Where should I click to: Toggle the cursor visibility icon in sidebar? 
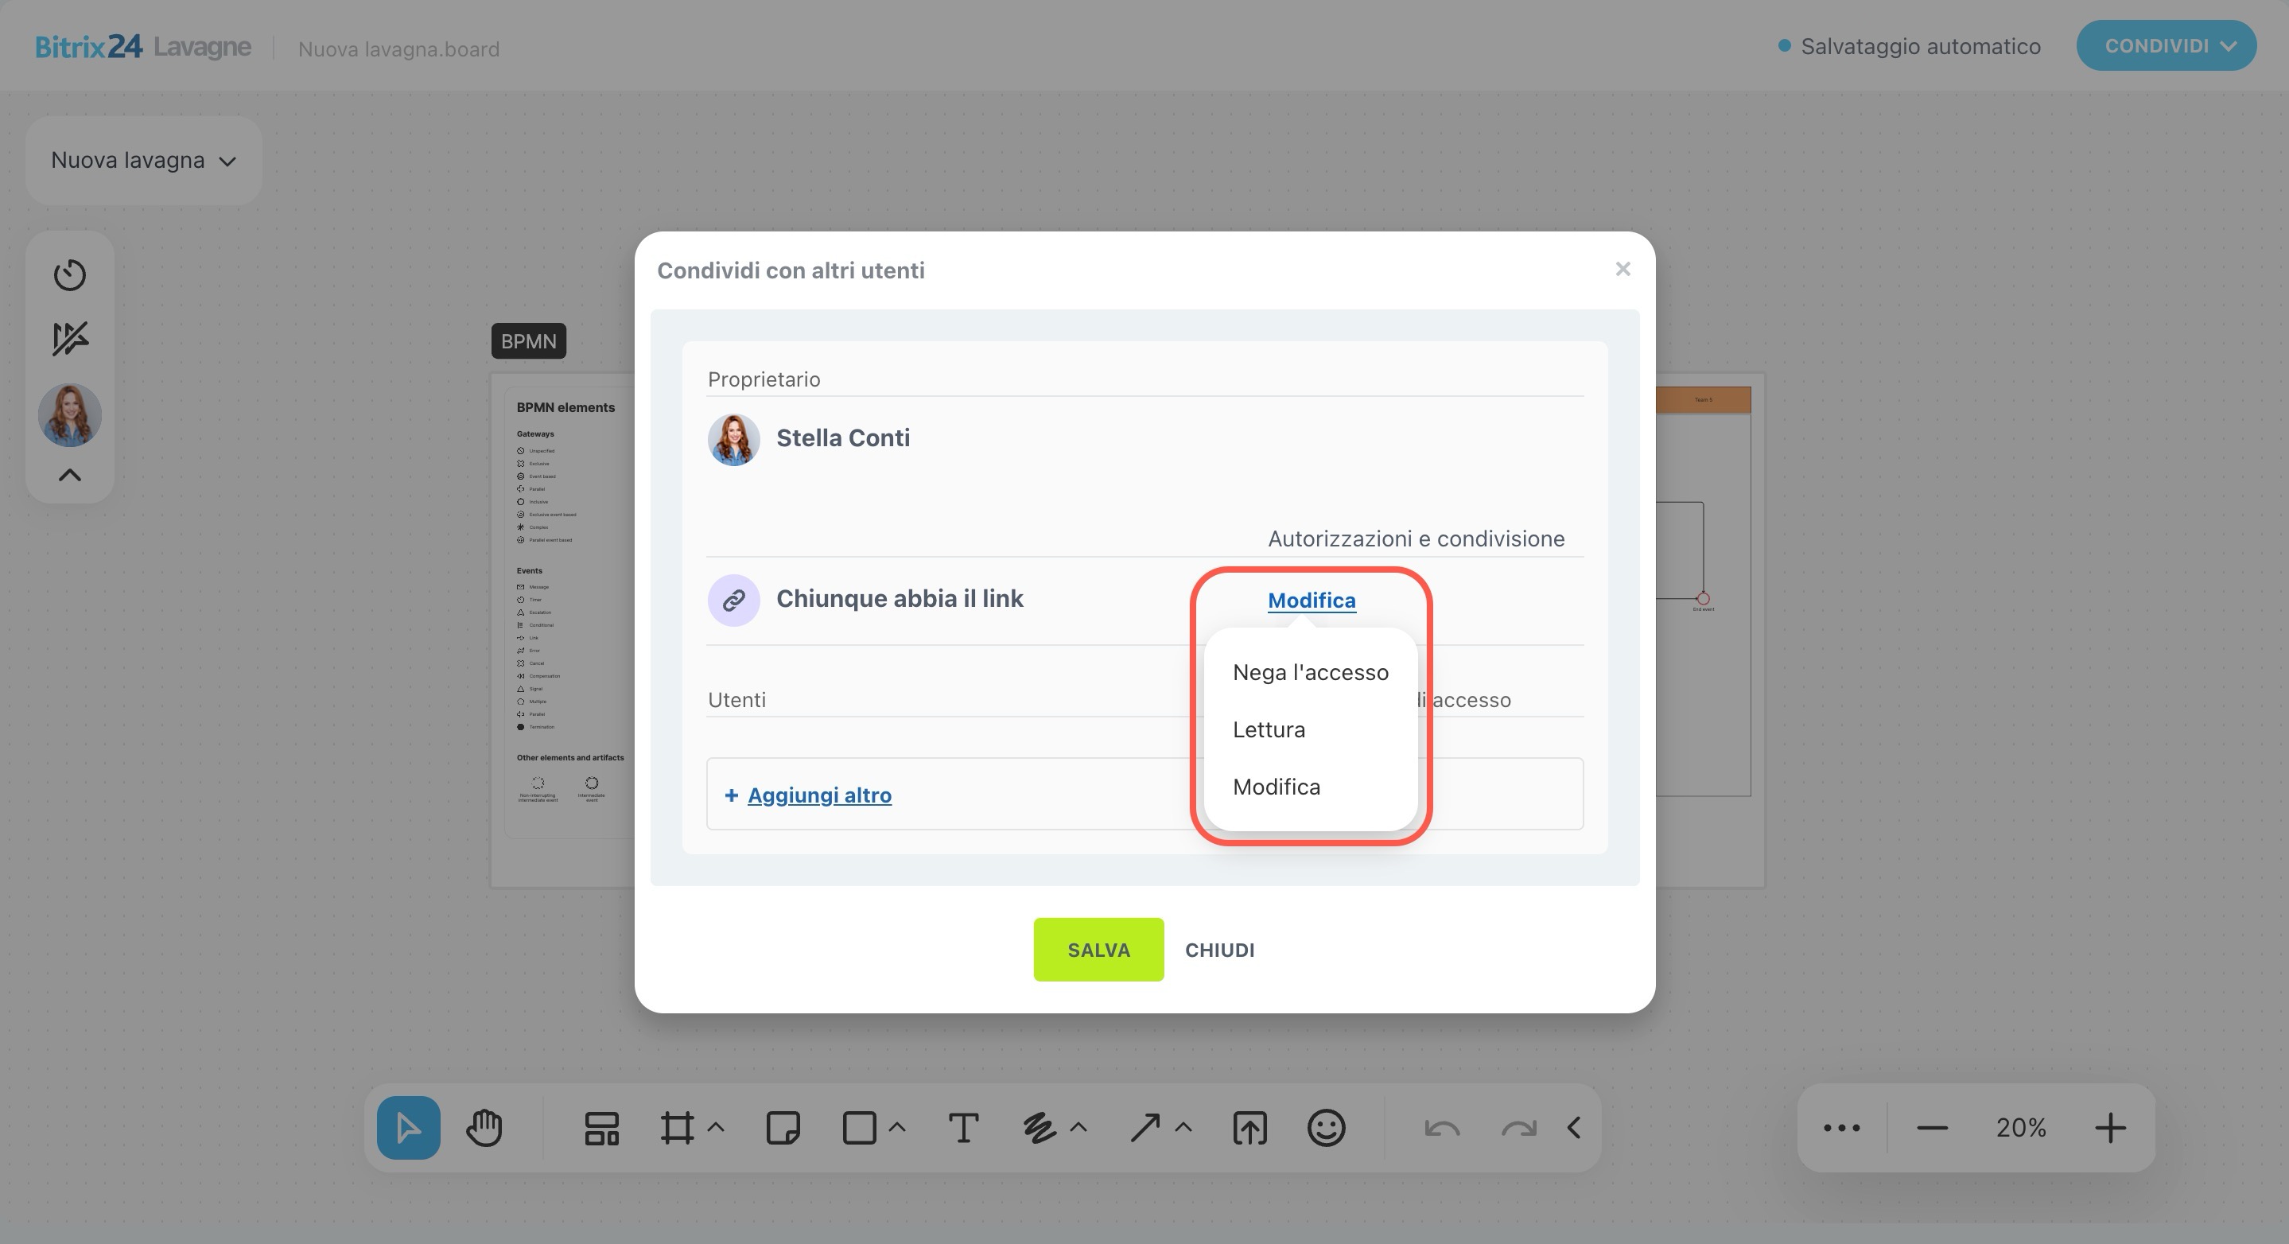point(69,339)
